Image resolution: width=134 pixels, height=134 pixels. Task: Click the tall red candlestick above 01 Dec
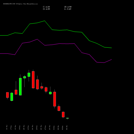pos(55,99)
